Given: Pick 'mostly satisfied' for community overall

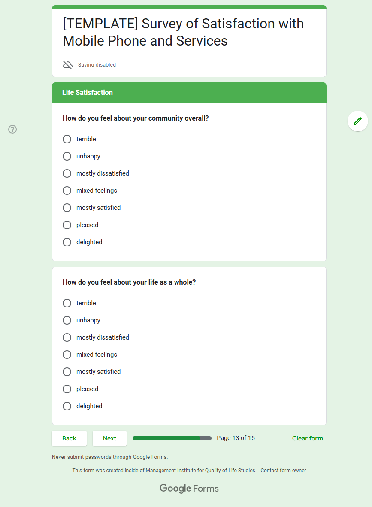Looking at the screenshot, I should click(67, 208).
